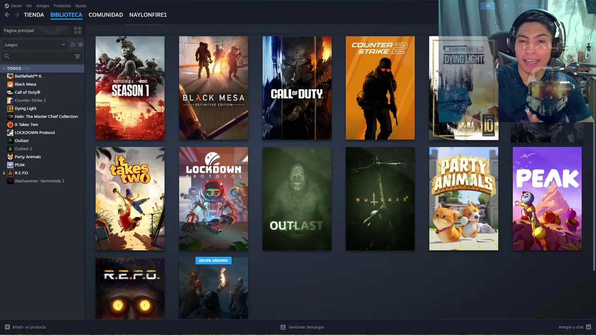Go forward with the right arrow icon
Viewport: 596px width, 335px height.
pyautogui.click(x=17, y=15)
